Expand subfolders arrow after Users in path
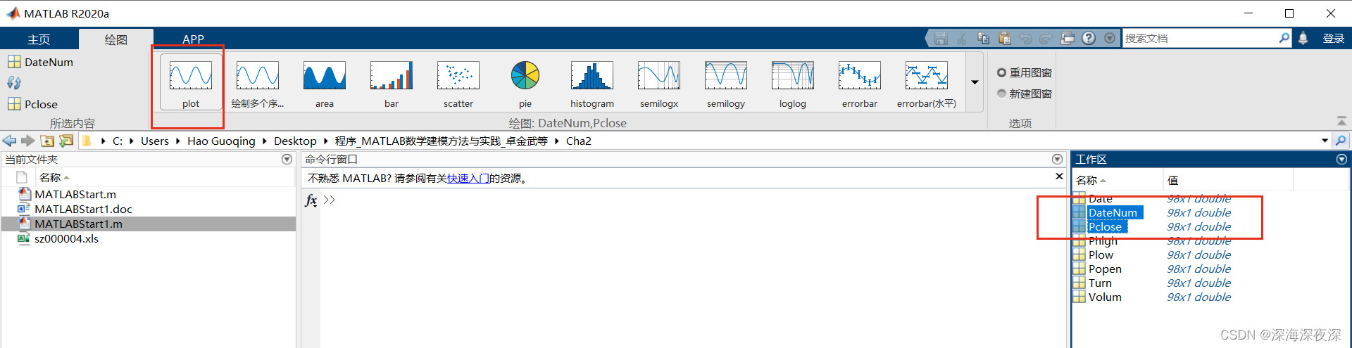The image size is (1352, 348). point(178,141)
